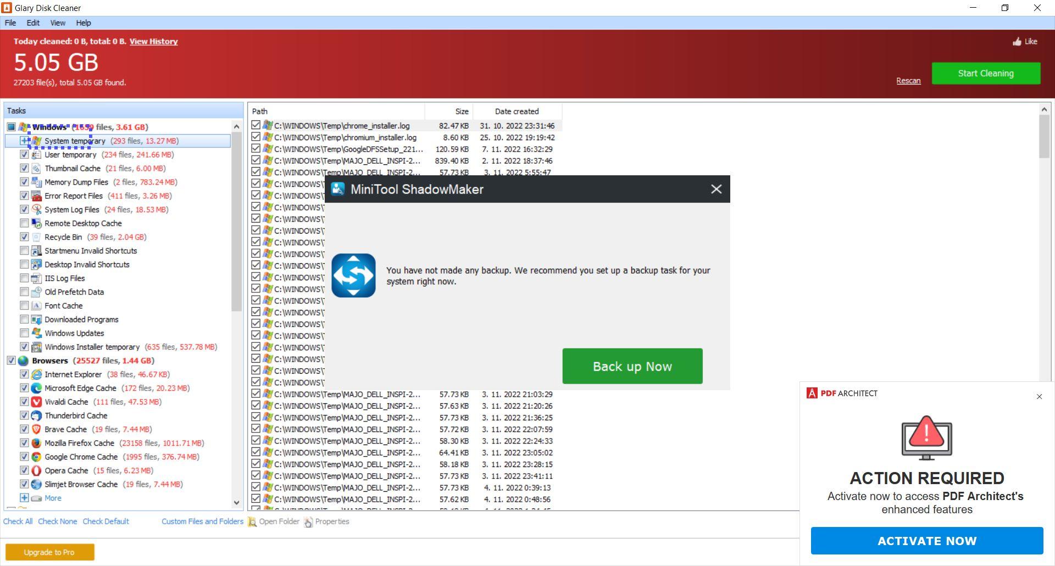Click Tasks panel scrollbar thumb
The height and width of the screenshot is (566, 1055).
[237, 221]
